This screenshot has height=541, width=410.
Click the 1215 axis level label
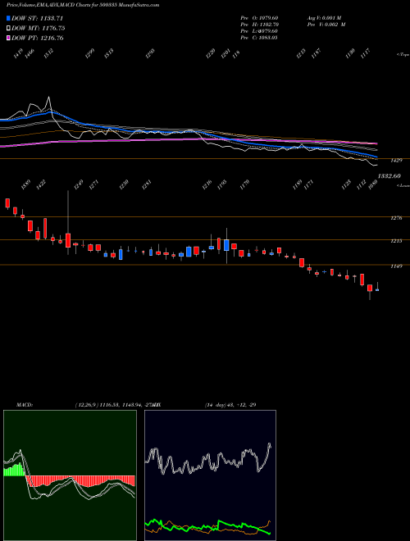(395, 241)
